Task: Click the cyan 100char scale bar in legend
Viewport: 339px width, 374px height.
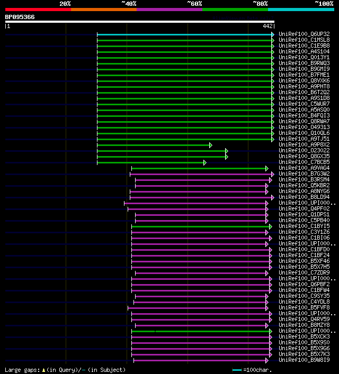Action: 237,370
